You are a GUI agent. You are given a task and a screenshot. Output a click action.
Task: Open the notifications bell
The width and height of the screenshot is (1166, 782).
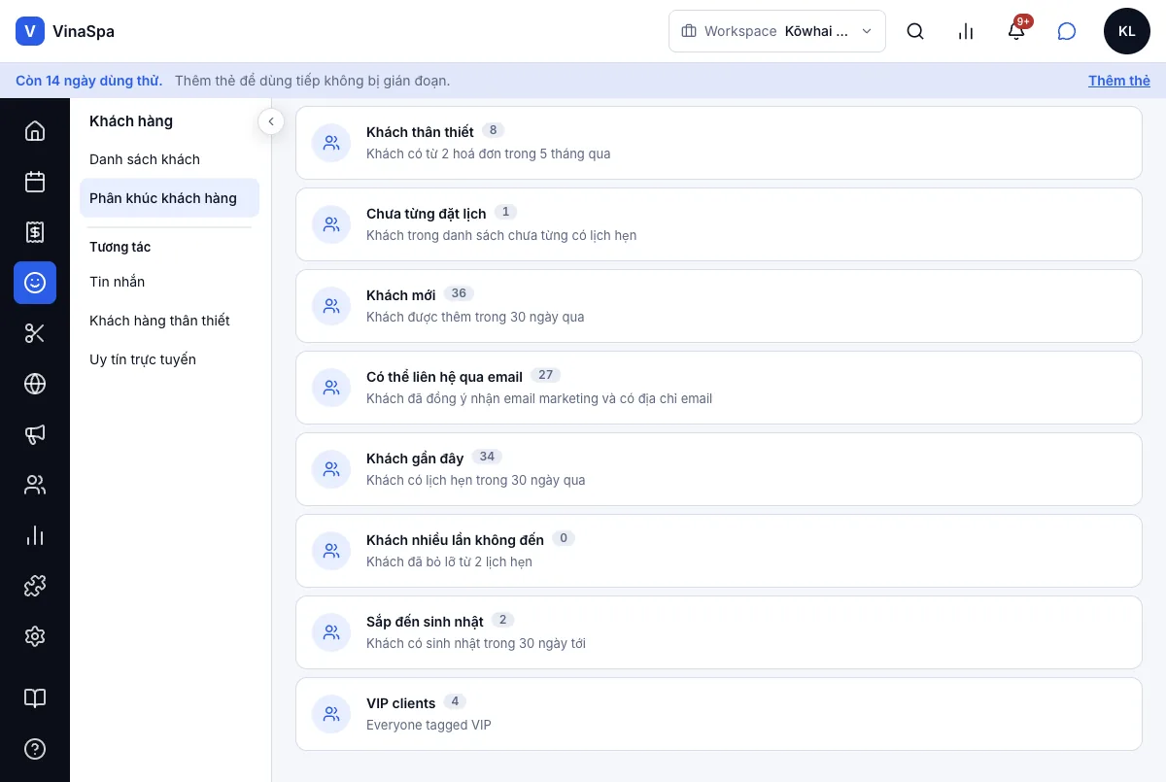(x=1016, y=31)
